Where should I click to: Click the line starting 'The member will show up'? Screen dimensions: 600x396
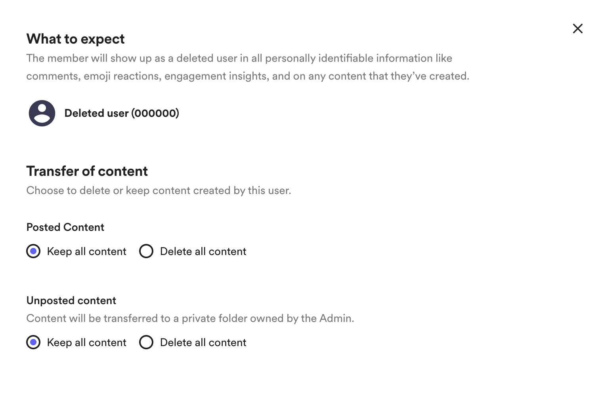coord(239,58)
